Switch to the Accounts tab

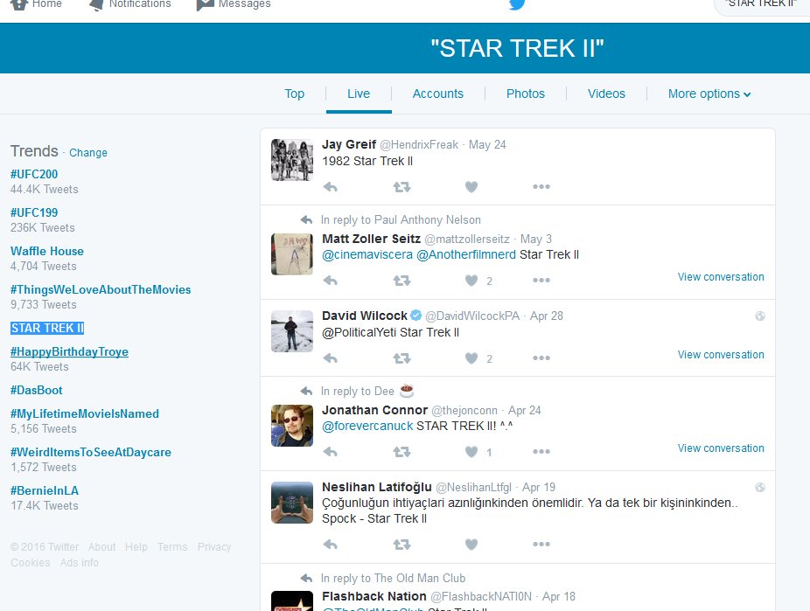(x=438, y=94)
